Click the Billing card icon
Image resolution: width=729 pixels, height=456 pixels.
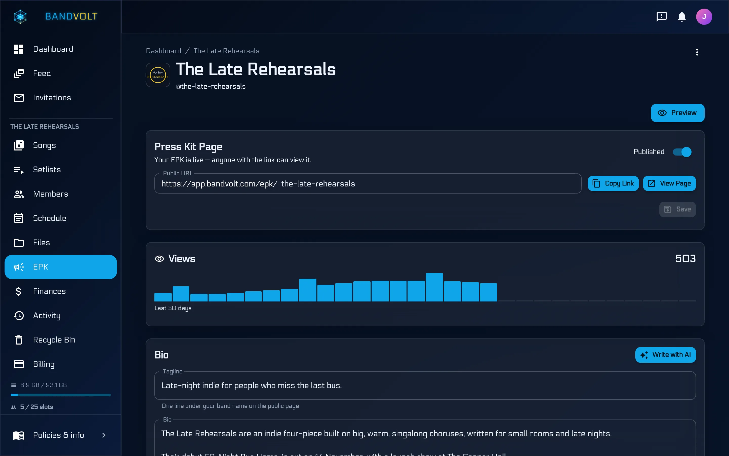tap(19, 364)
